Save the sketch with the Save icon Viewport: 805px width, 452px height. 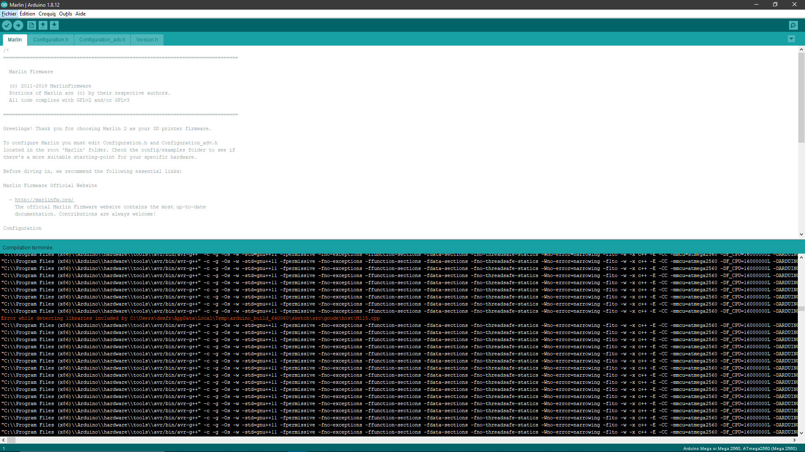pyautogui.click(x=54, y=26)
